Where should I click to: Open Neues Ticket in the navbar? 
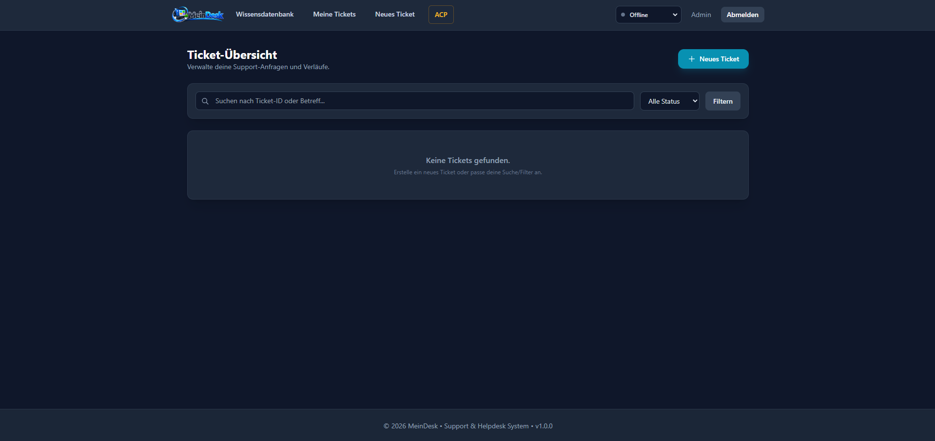pyautogui.click(x=395, y=15)
